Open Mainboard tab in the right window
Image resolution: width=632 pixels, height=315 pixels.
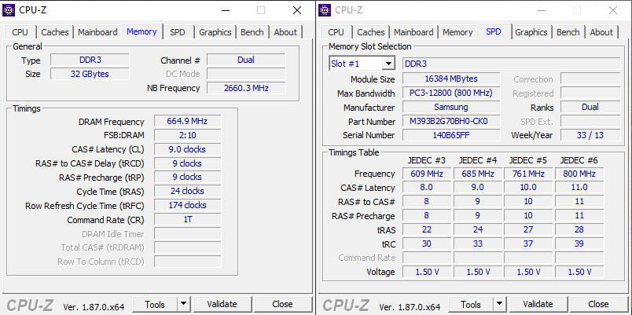coord(413,32)
